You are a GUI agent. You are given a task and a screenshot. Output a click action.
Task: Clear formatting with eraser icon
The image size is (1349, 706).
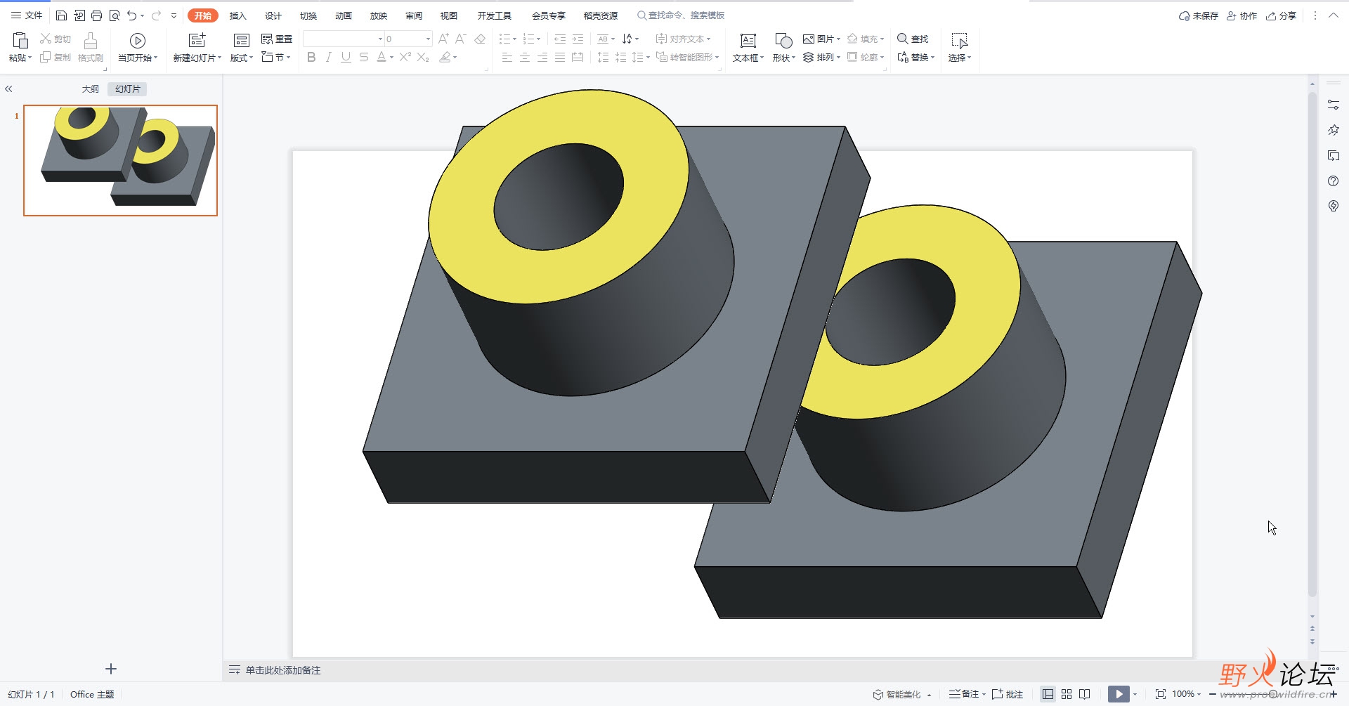(x=480, y=39)
